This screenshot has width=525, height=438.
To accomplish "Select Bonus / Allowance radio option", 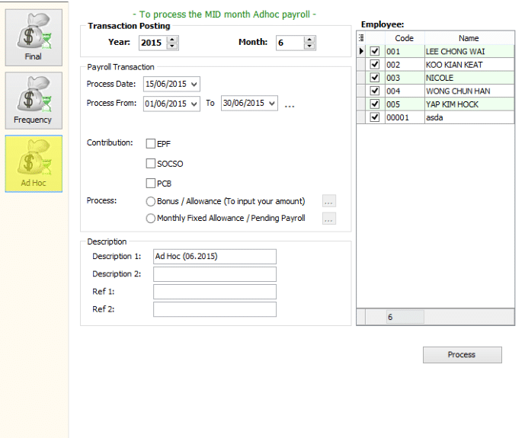I will tap(151, 202).
